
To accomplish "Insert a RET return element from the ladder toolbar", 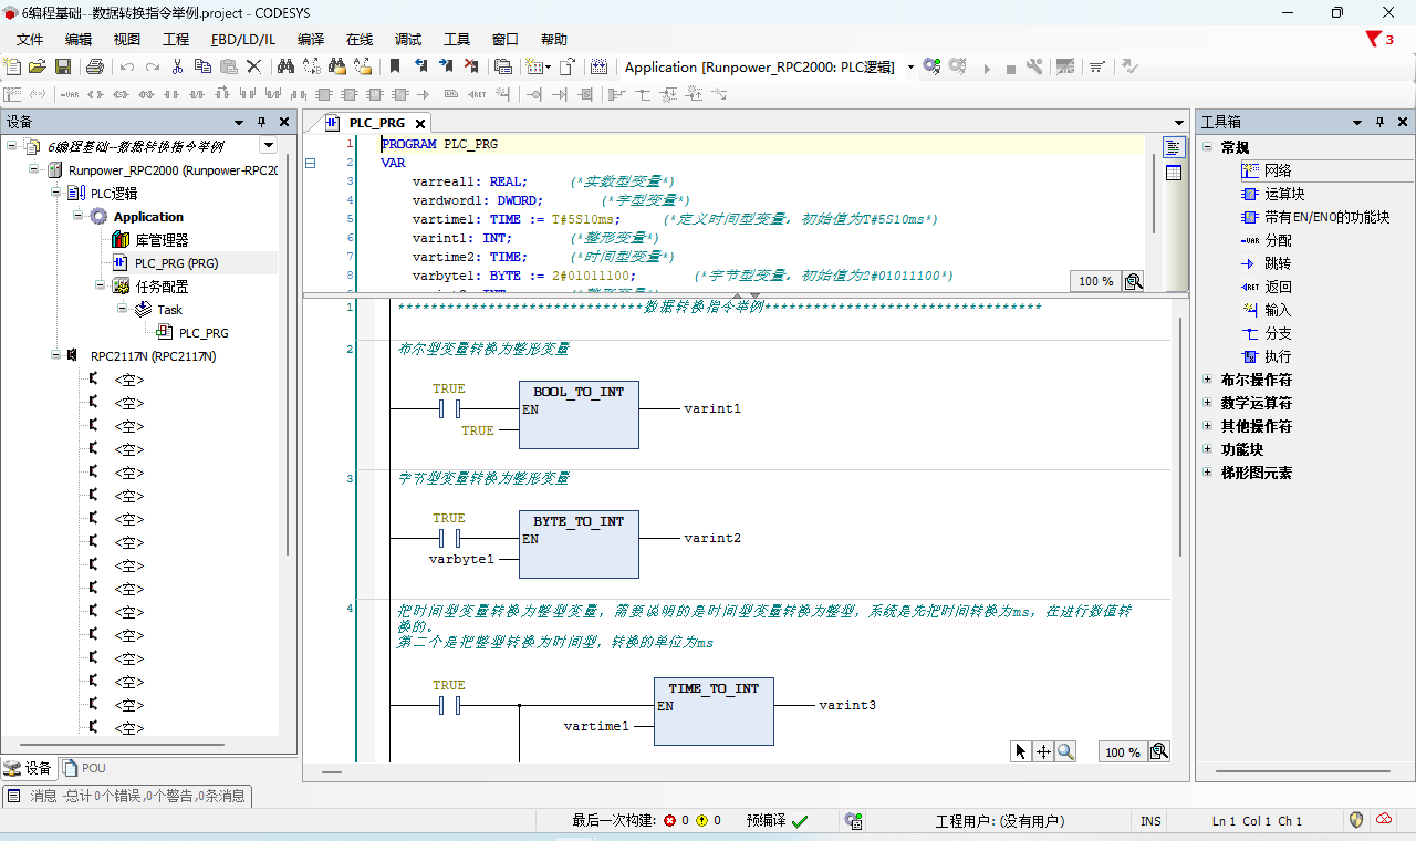I will tap(477, 95).
